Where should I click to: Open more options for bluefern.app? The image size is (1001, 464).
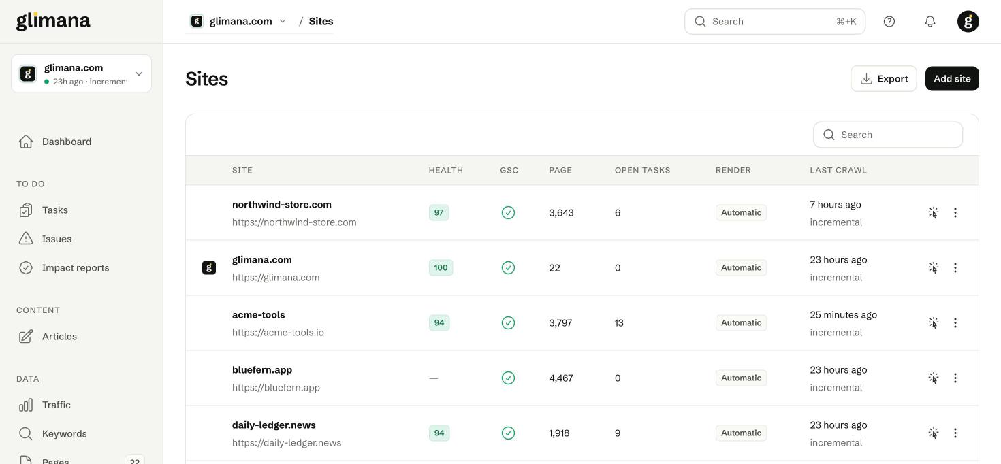pyautogui.click(x=955, y=378)
